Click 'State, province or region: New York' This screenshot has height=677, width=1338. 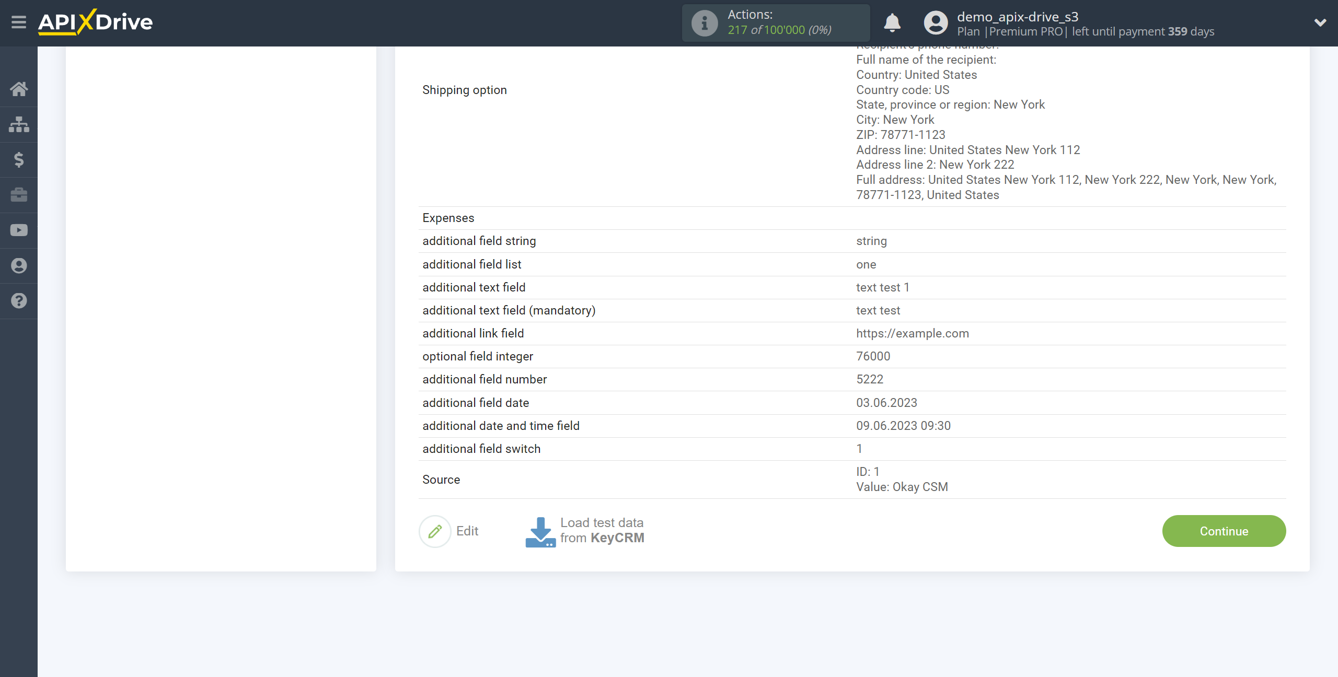click(x=950, y=104)
